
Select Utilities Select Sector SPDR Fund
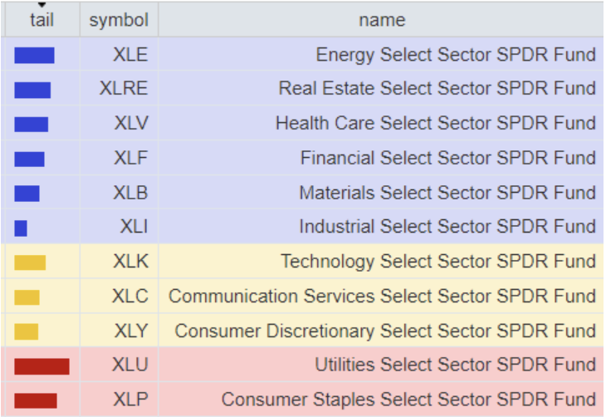455,365
